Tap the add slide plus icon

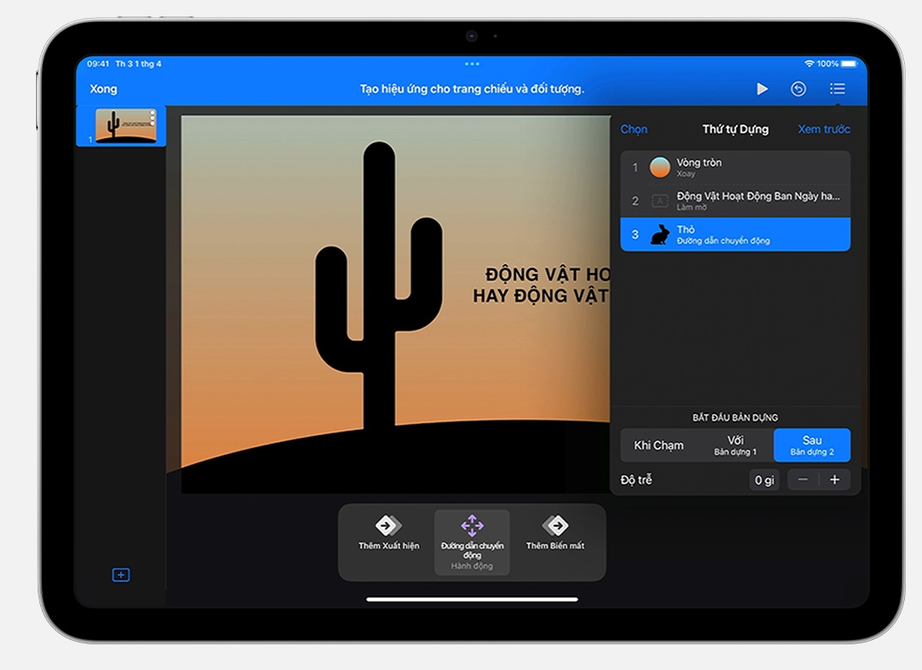[121, 575]
